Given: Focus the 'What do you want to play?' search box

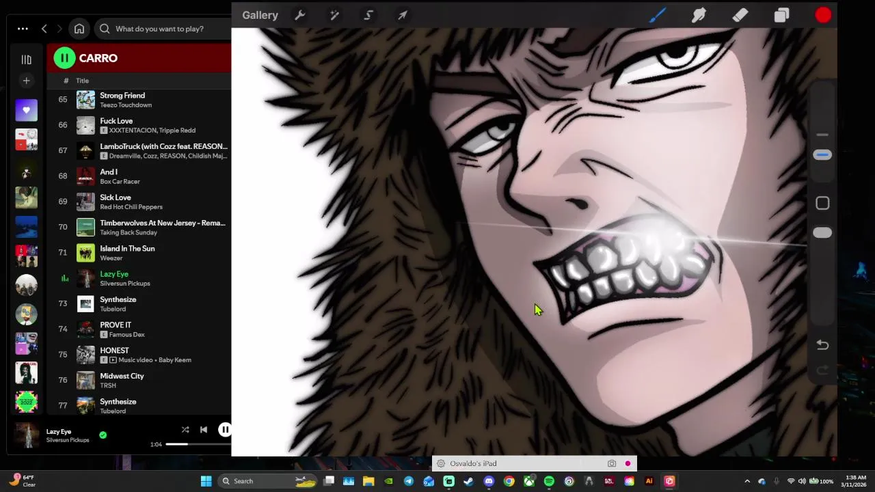Looking at the screenshot, I should pos(164,29).
